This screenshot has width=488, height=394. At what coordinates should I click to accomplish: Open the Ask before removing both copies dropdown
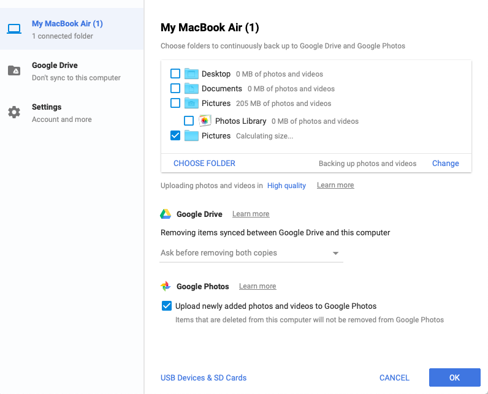251,253
